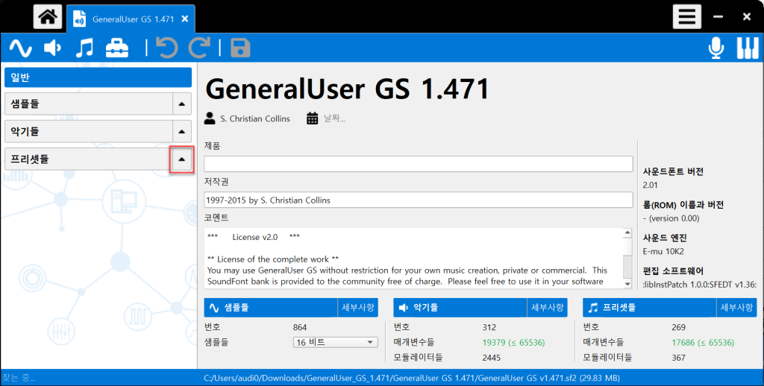The image size is (764, 386).
Task: Click the comment box scroll down arrow
Action: pos(627,284)
